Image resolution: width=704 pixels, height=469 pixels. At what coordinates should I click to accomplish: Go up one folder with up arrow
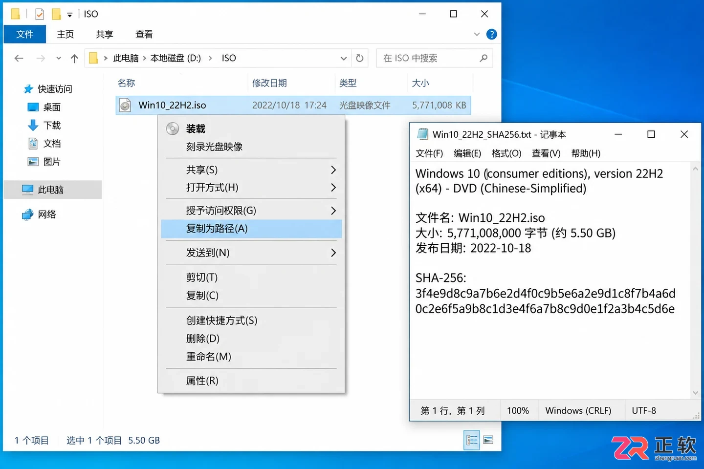click(x=74, y=58)
